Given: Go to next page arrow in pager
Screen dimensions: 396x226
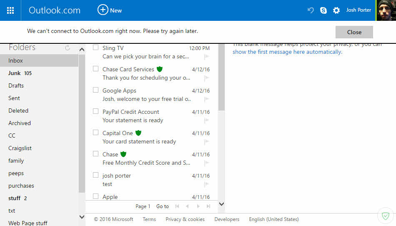Looking at the screenshot, I should tap(198, 206).
